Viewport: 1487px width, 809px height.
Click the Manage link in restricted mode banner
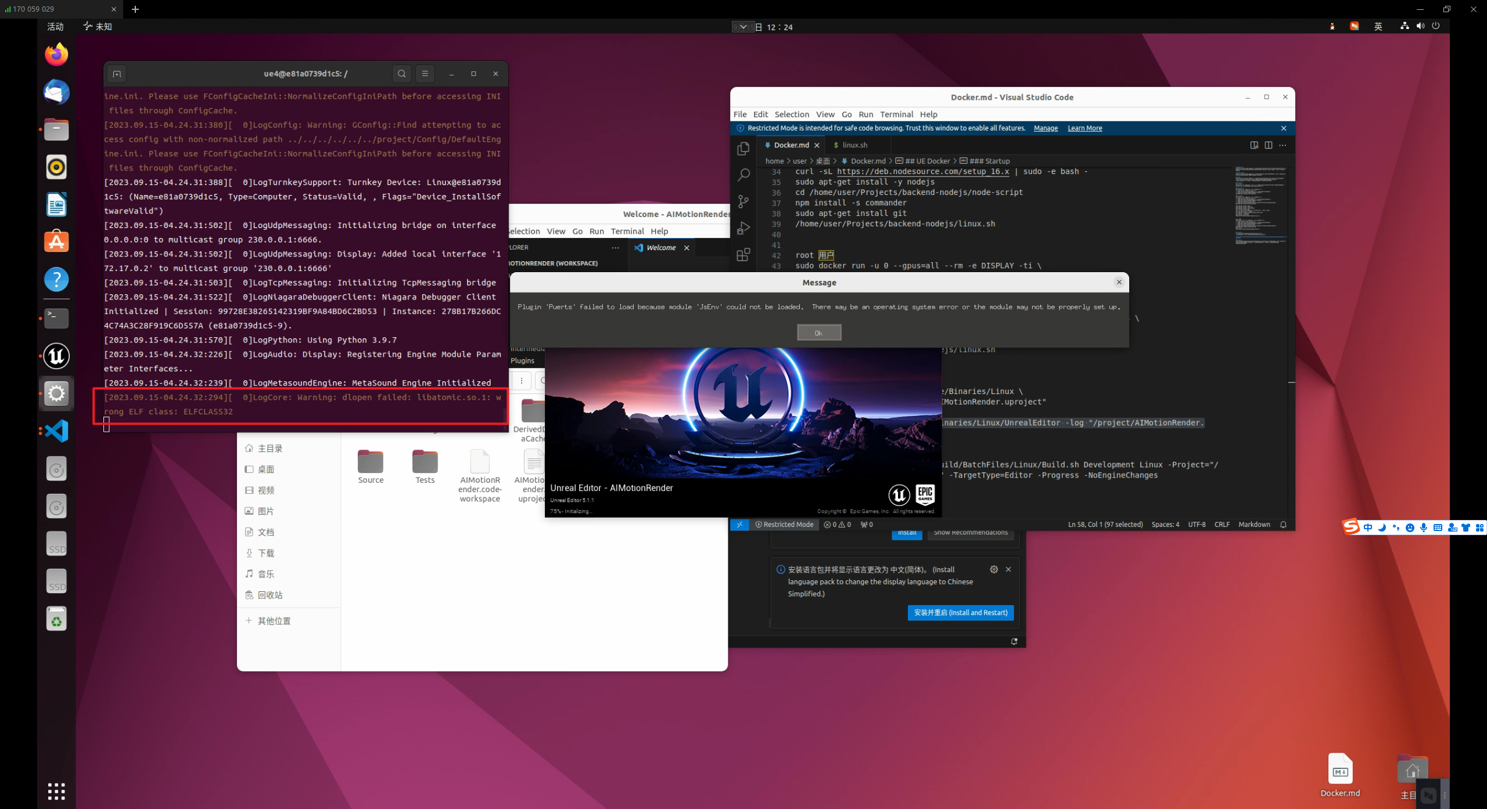(1046, 128)
